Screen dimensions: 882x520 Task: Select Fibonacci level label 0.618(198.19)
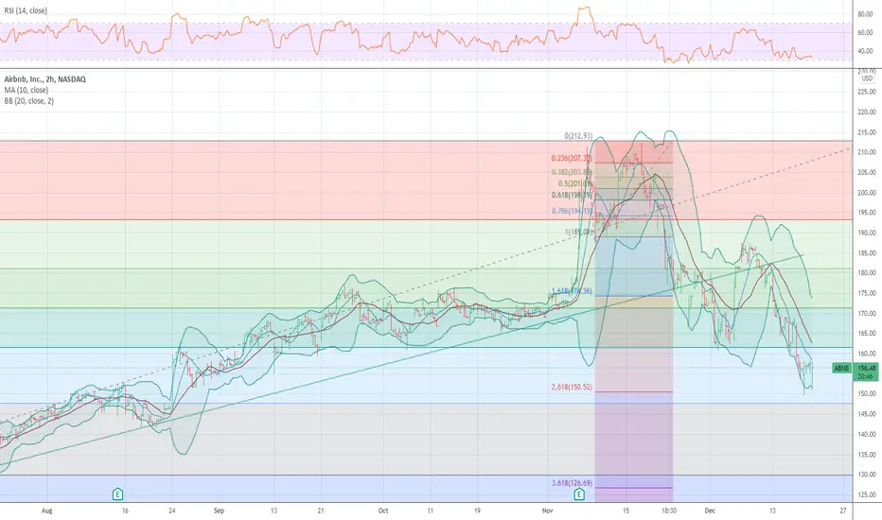pos(571,195)
